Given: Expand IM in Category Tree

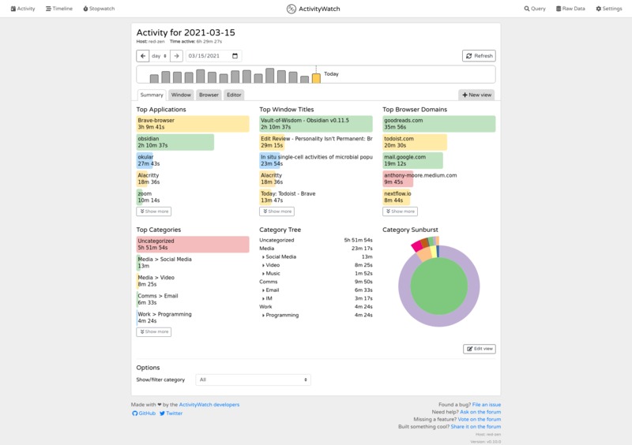Looking at the screenshot, I should point(267,298).
